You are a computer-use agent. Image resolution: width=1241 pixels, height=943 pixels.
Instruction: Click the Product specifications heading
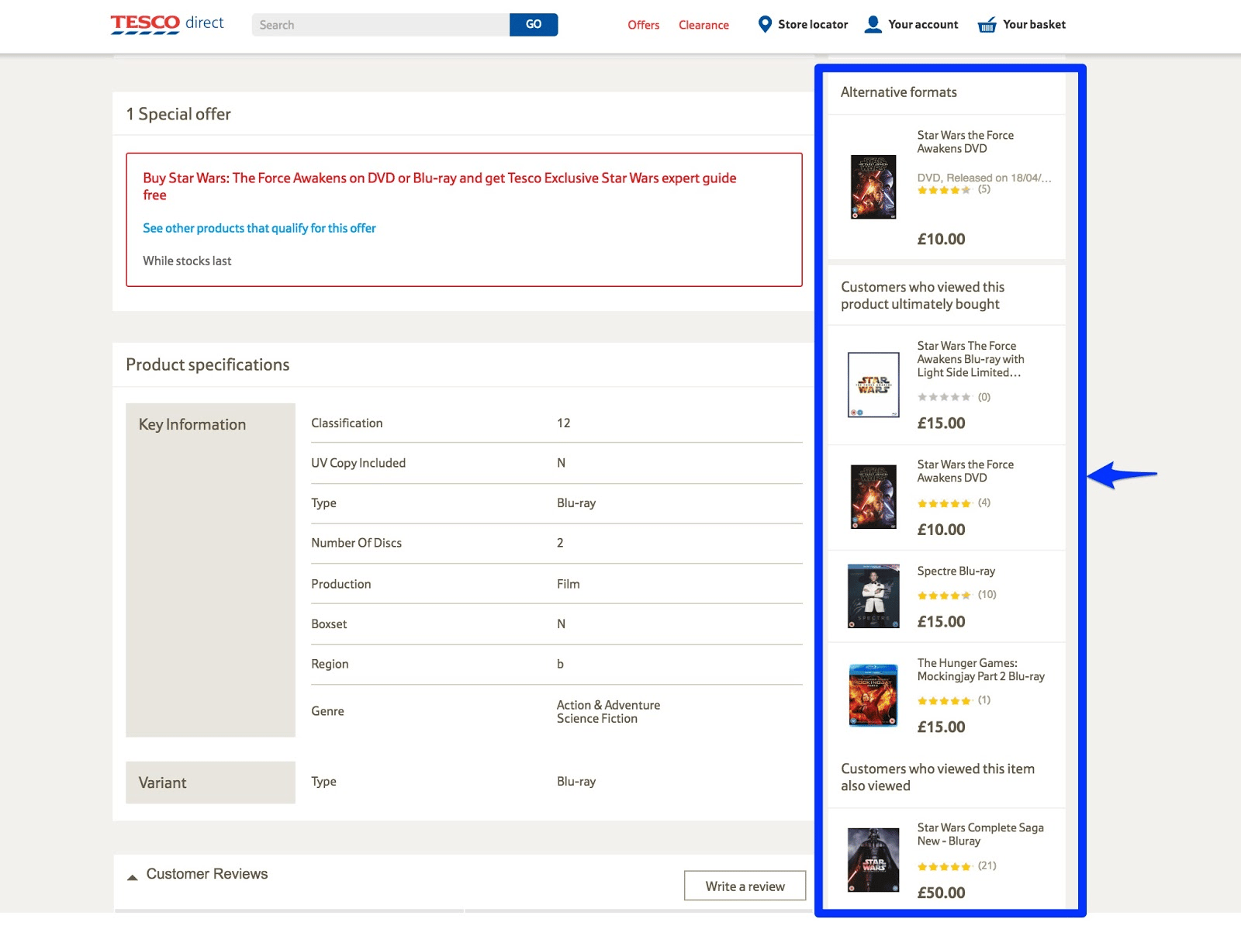click(208, 364)
